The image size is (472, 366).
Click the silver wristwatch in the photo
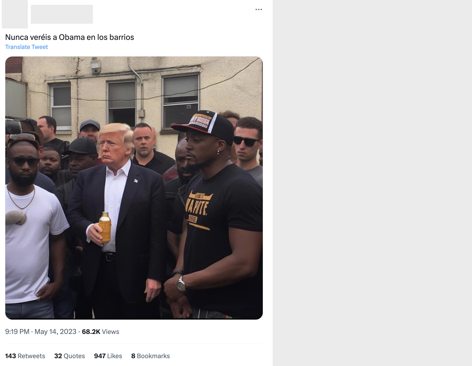click(181, 284)
